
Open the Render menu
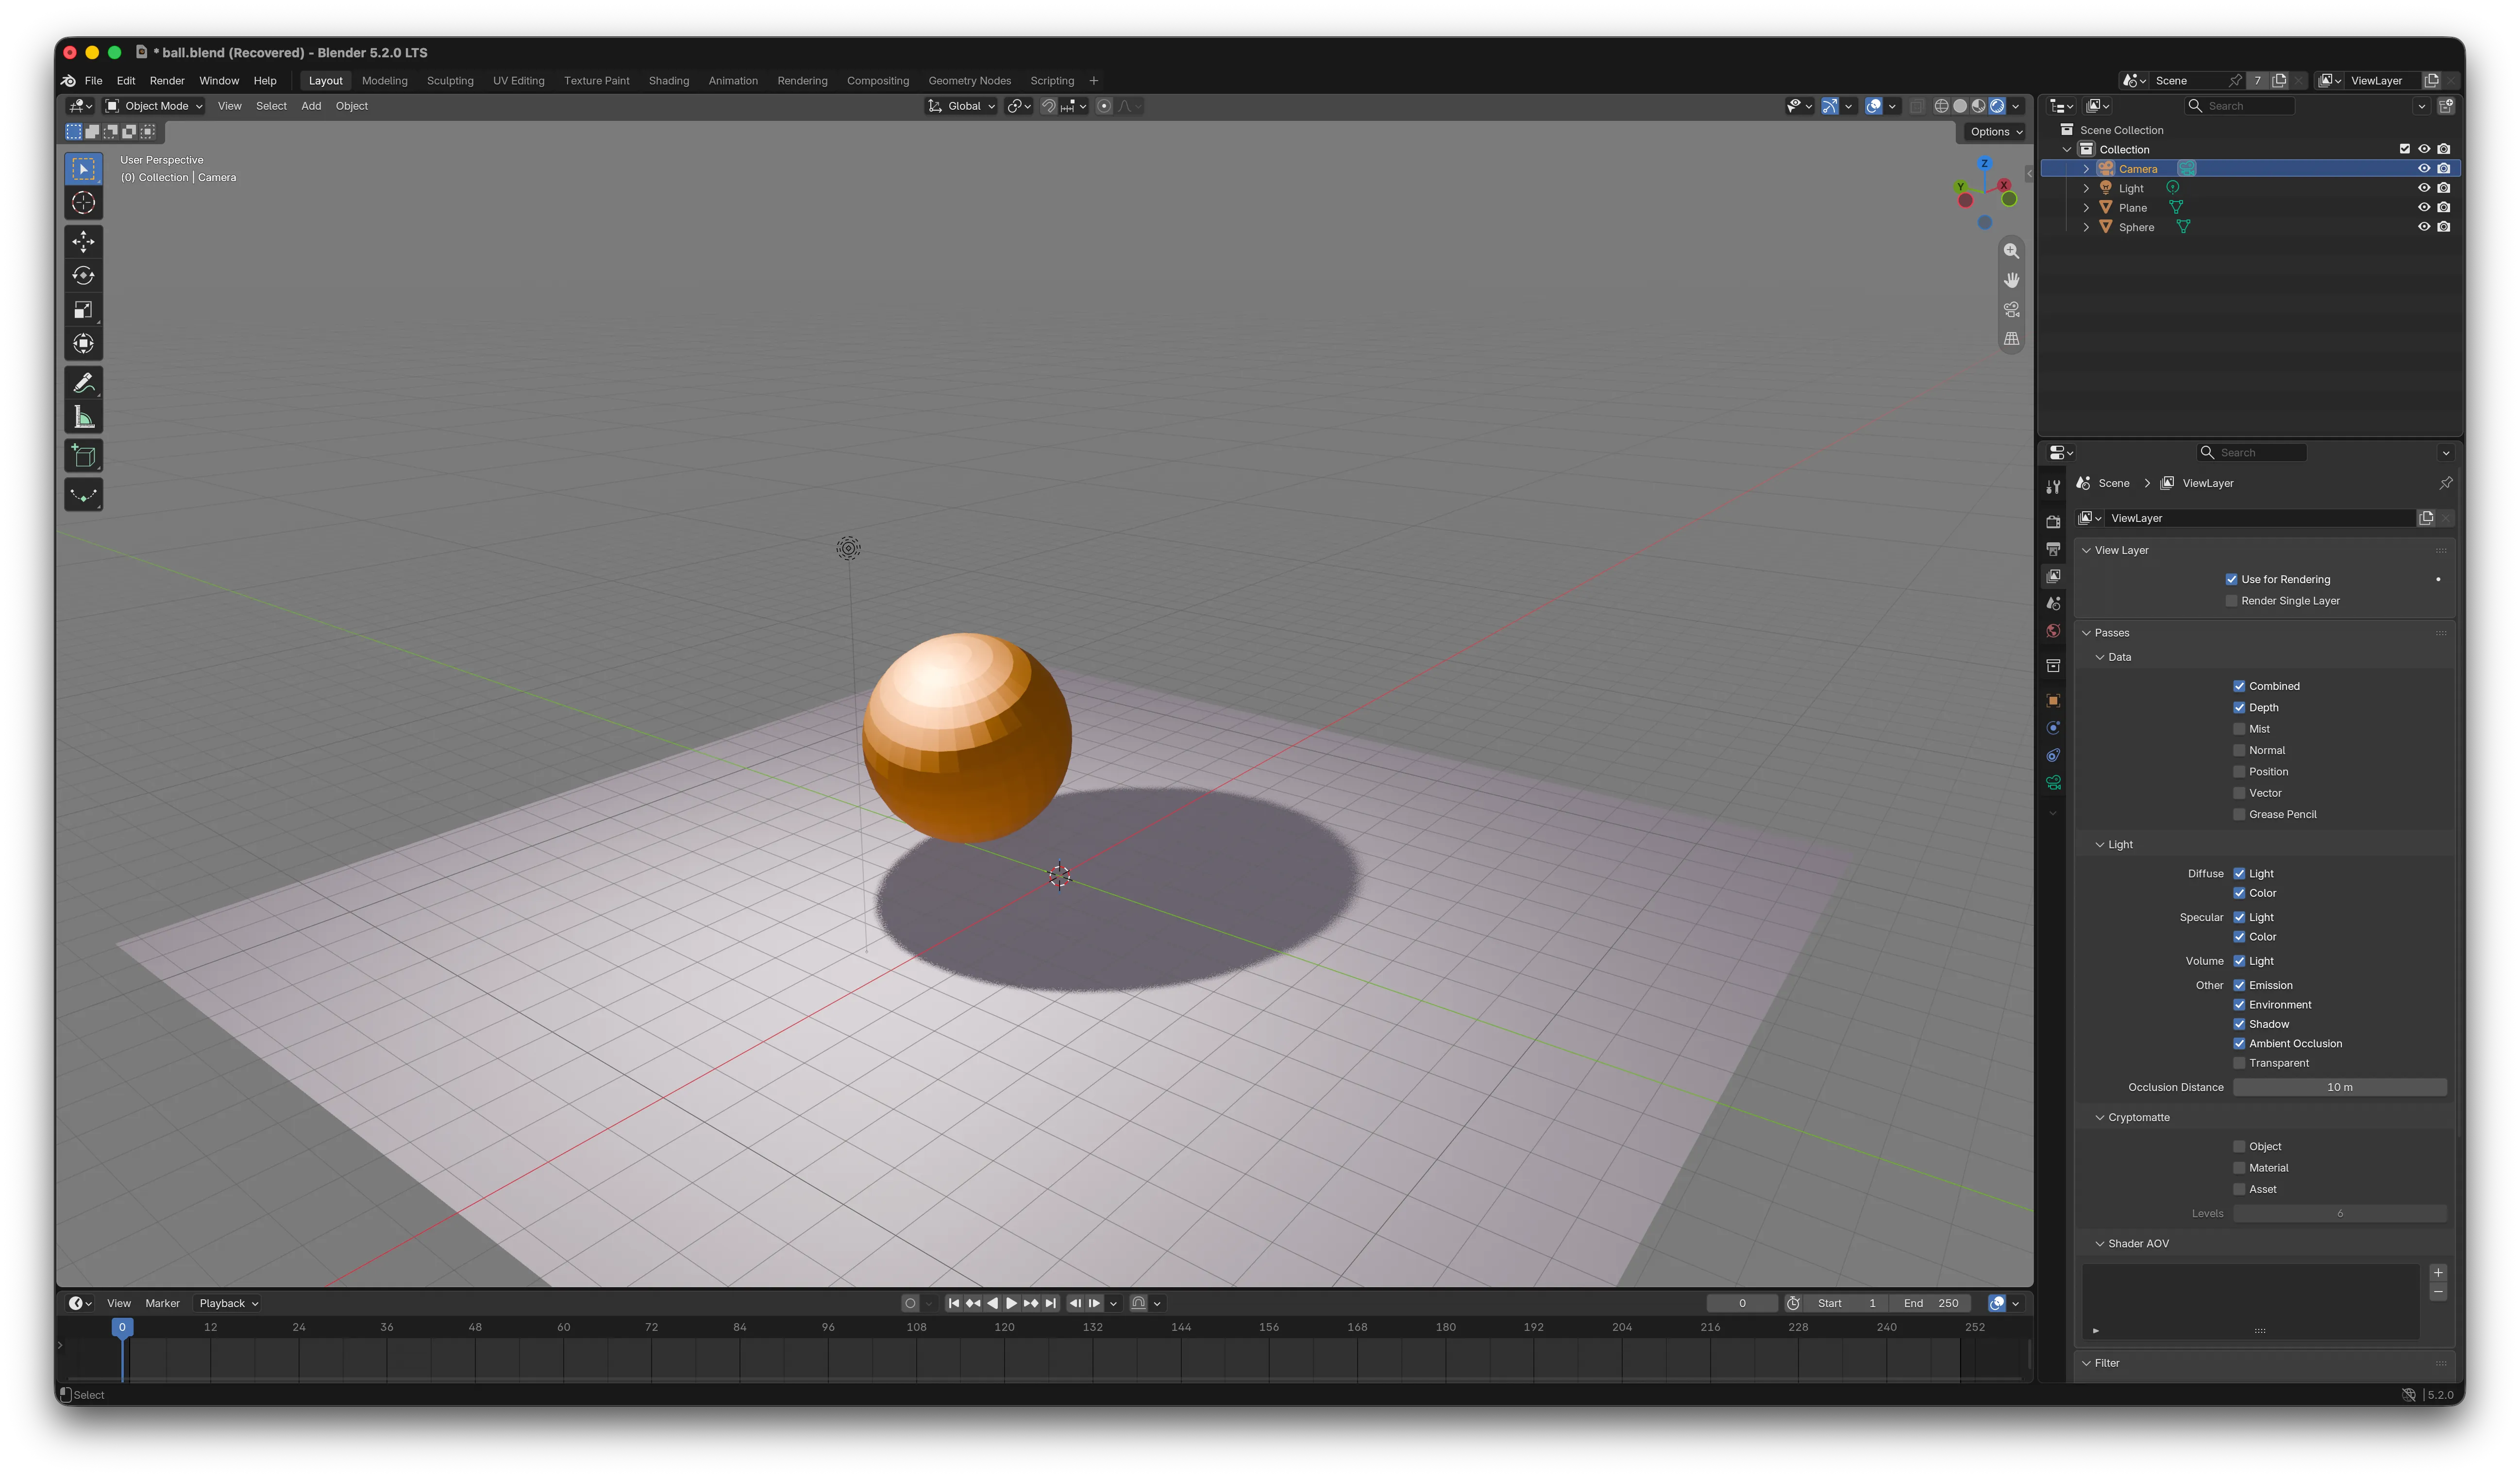(x=167, y=81)
